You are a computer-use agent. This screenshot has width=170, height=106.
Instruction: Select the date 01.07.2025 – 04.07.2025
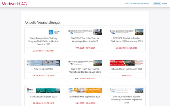(x=85, y=78)
